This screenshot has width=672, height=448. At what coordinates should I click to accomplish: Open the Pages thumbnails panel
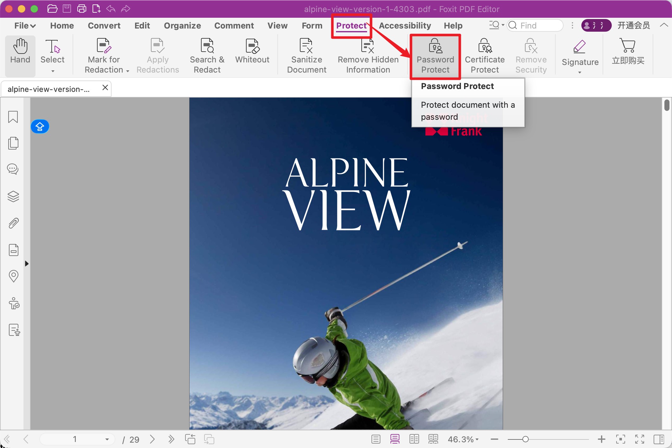pyautogui.click(x=13, y=143)
